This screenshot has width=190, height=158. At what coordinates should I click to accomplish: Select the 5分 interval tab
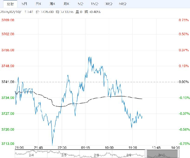80,4
